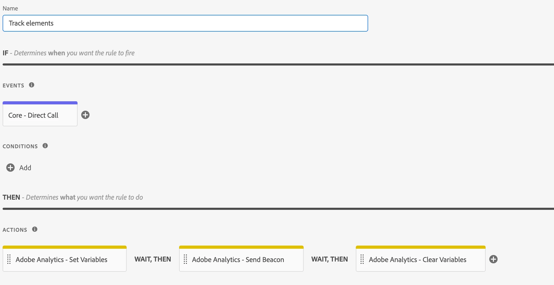Grab the drag handle on Send Beacon
Viewport: 554px width, 285px height.
tap(185, 259)
